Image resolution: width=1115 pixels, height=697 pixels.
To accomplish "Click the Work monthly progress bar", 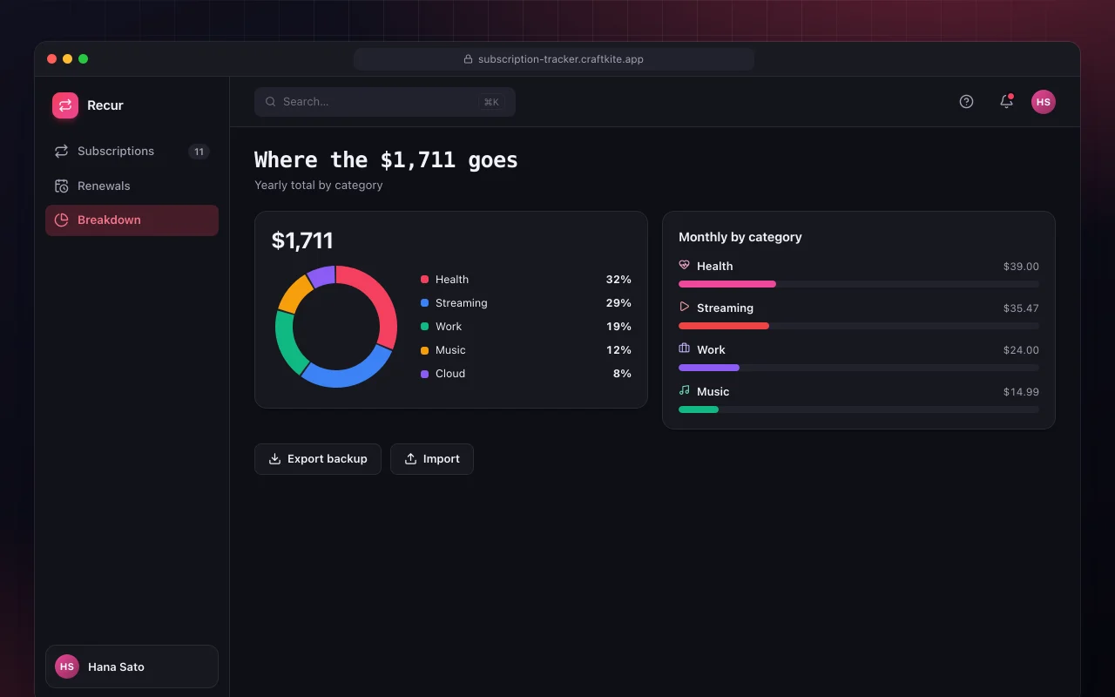I will (859, 368).
